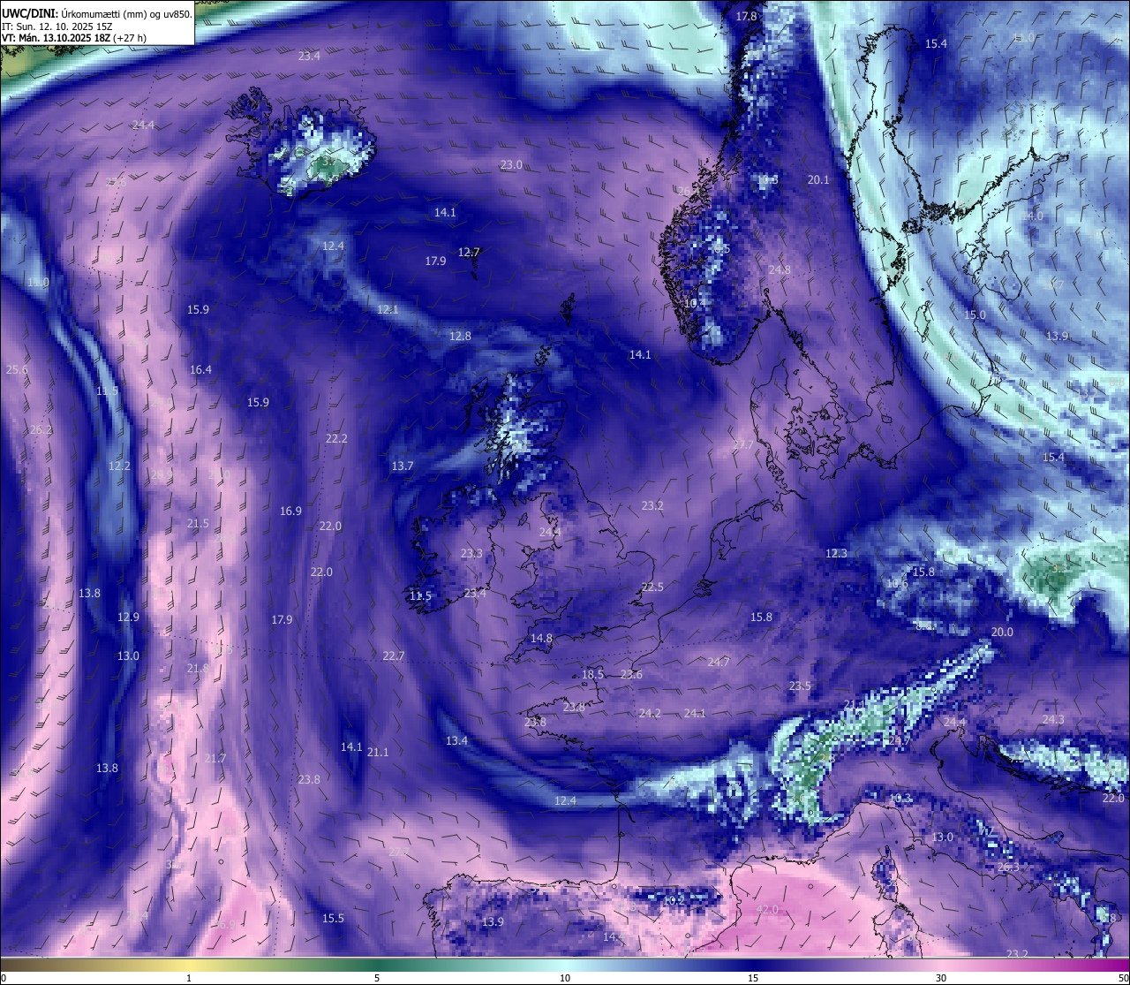Click the colorbar tick labeled 50
This screenshot has width=1130, height=985.
1122,978
